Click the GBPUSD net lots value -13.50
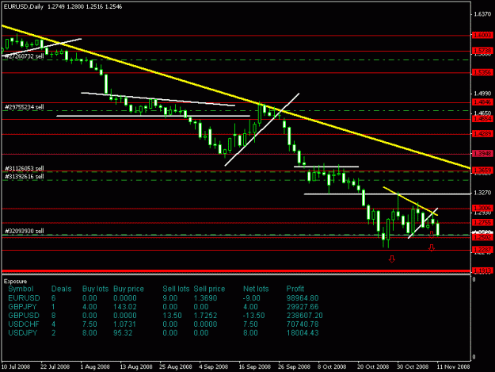495x372 pixels. [x=253, y=316]
